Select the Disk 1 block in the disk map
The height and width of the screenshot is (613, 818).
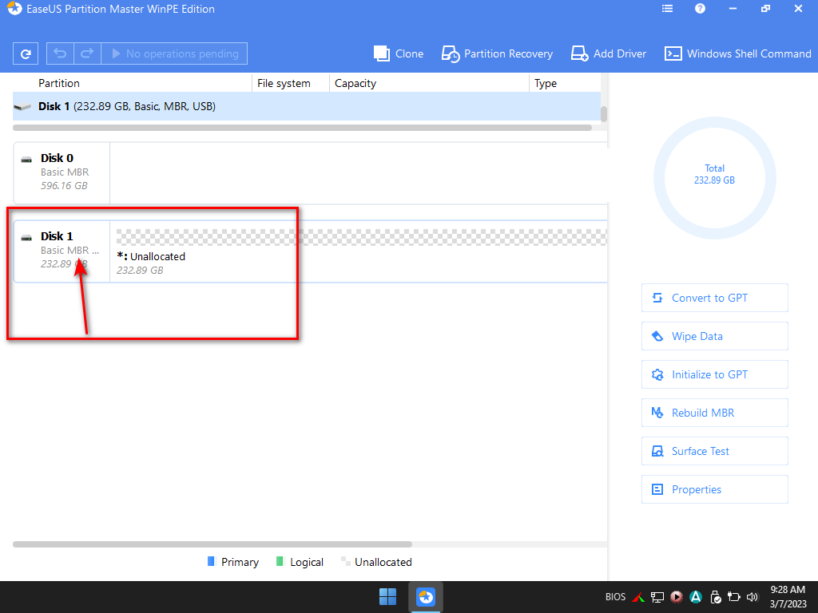click(62, 251)
